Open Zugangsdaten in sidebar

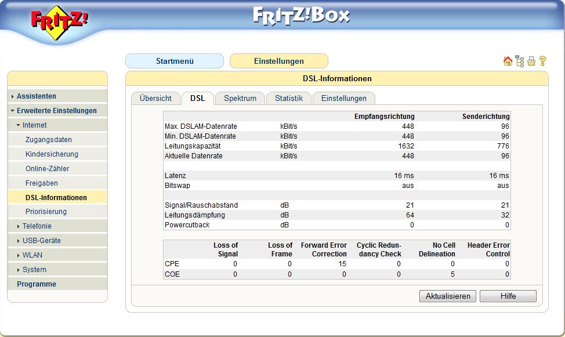(x=49, y=140)
